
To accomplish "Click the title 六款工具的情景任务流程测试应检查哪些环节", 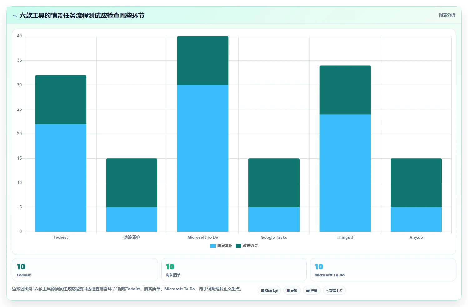I will click(x=82, y=15).
